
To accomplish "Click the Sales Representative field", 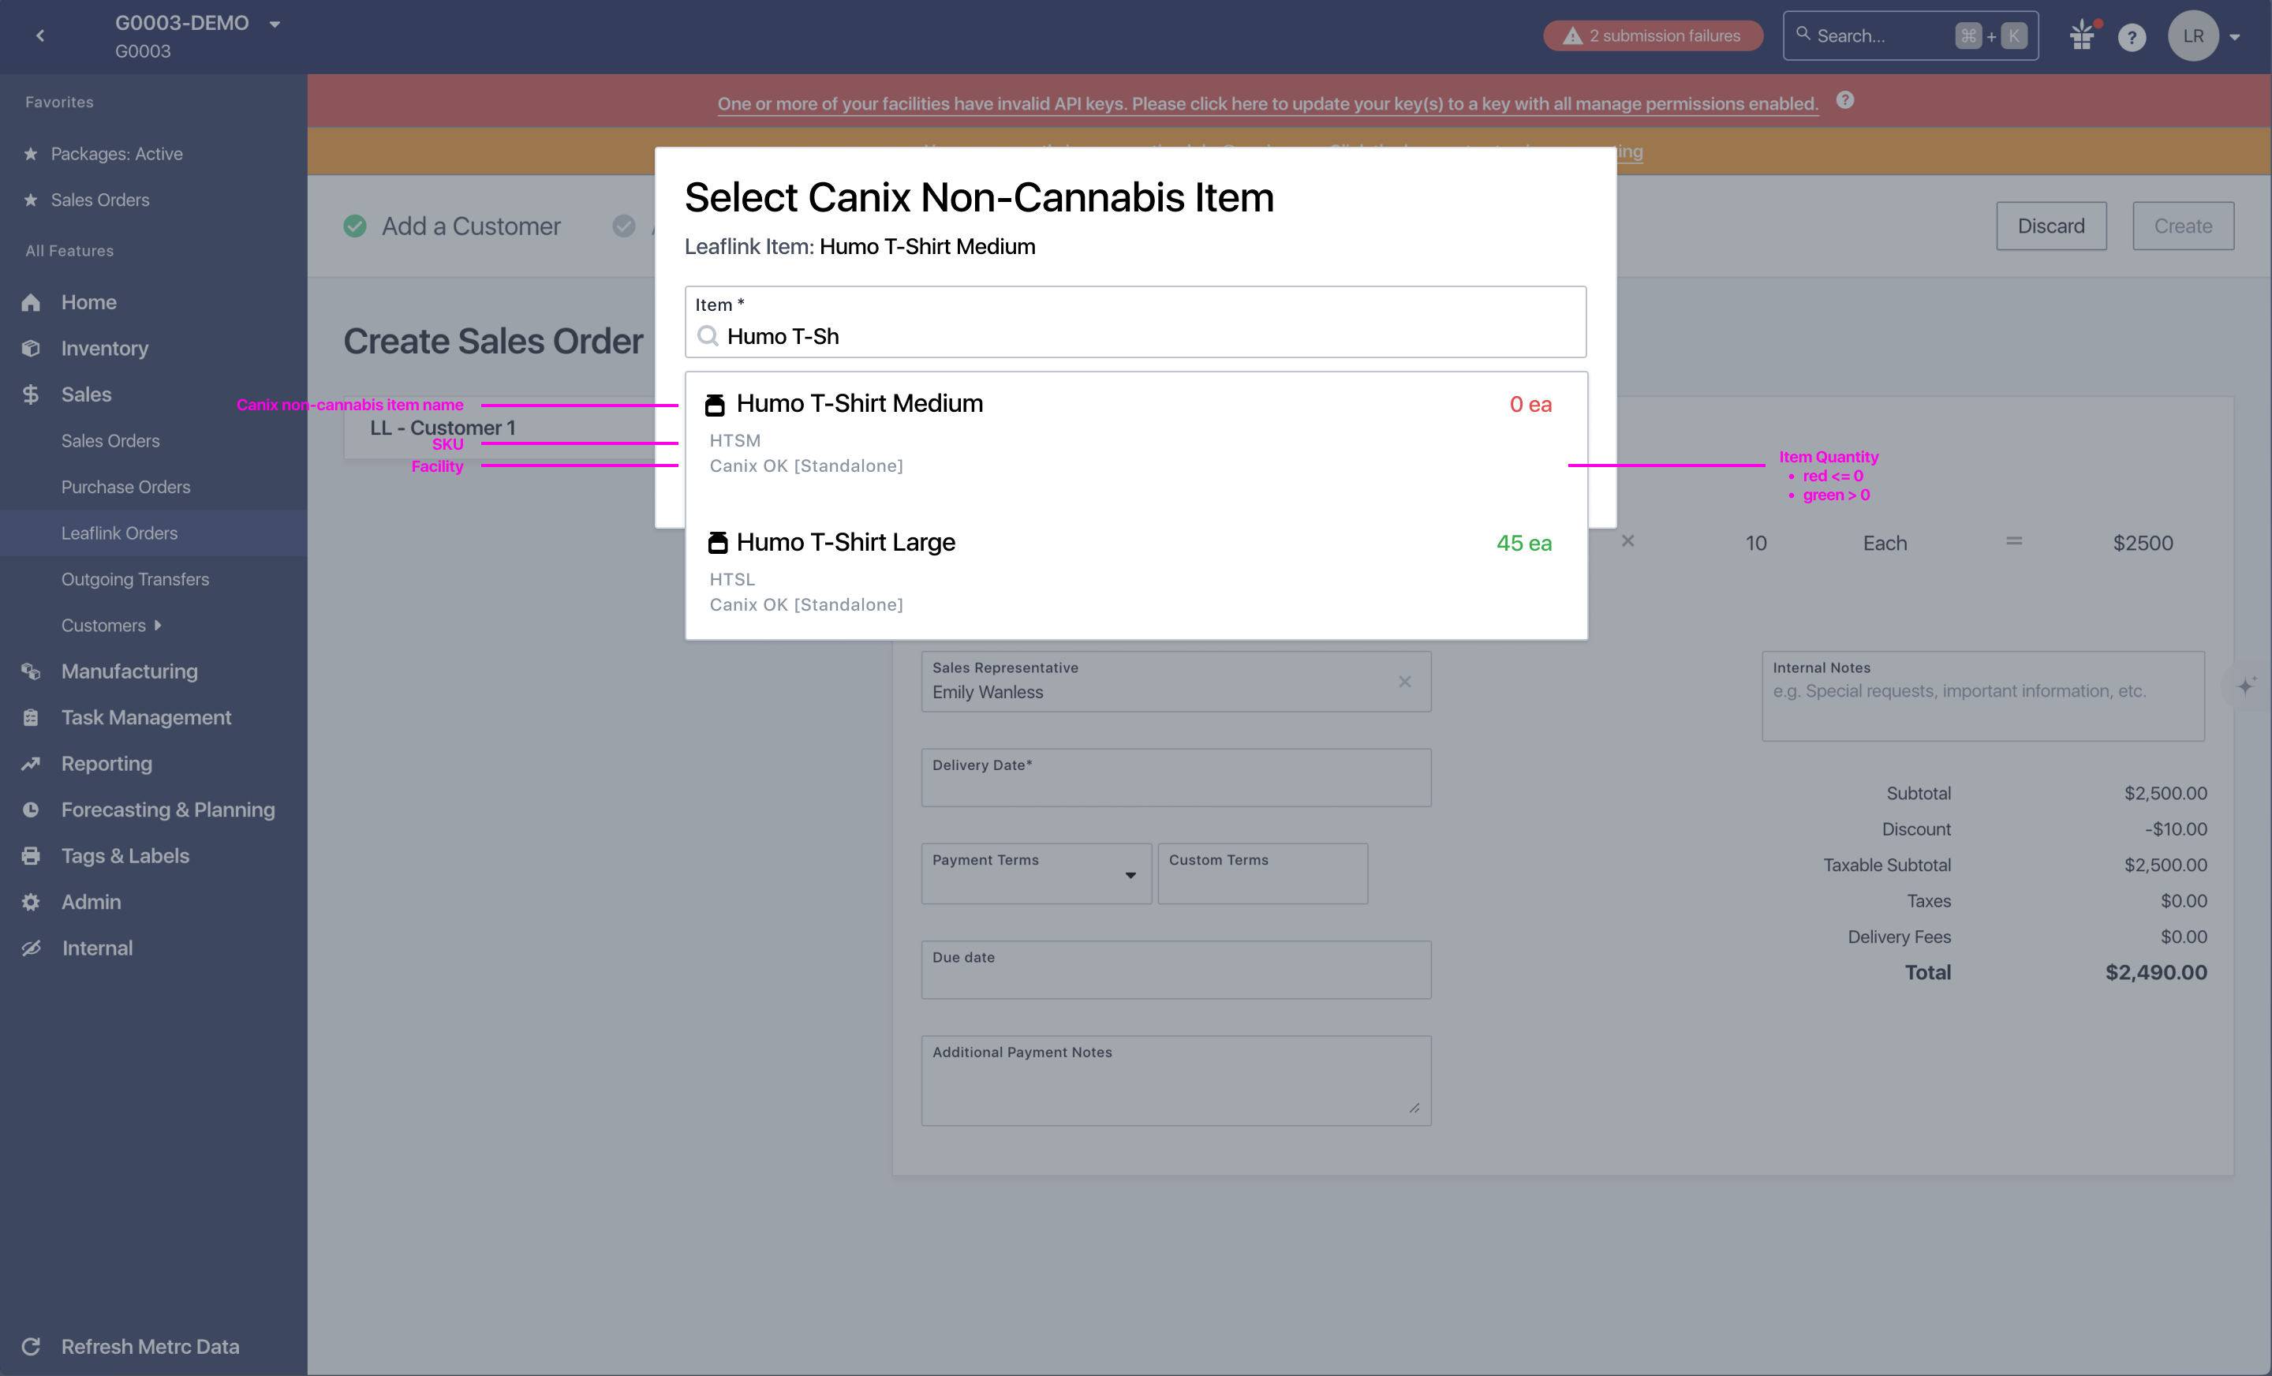I will point(1175,682).
